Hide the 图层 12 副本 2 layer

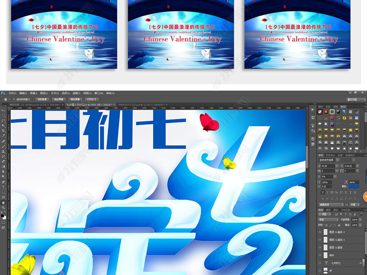click(320, 232)
